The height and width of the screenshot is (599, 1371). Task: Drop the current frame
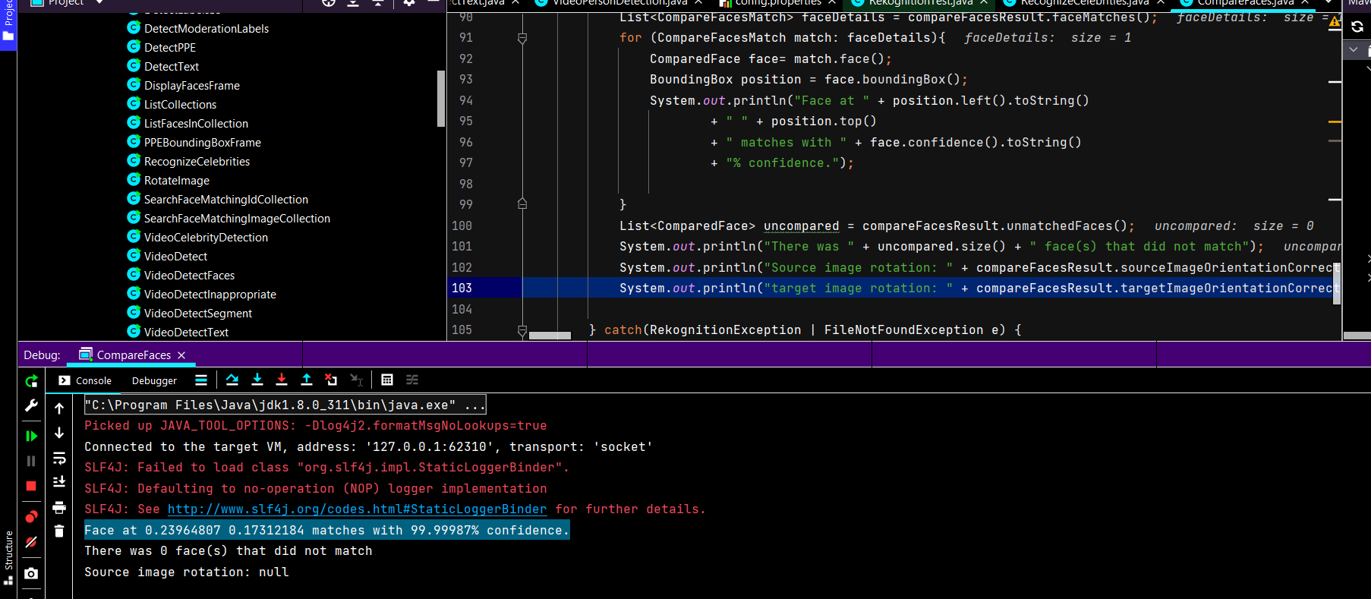(331, 380)
